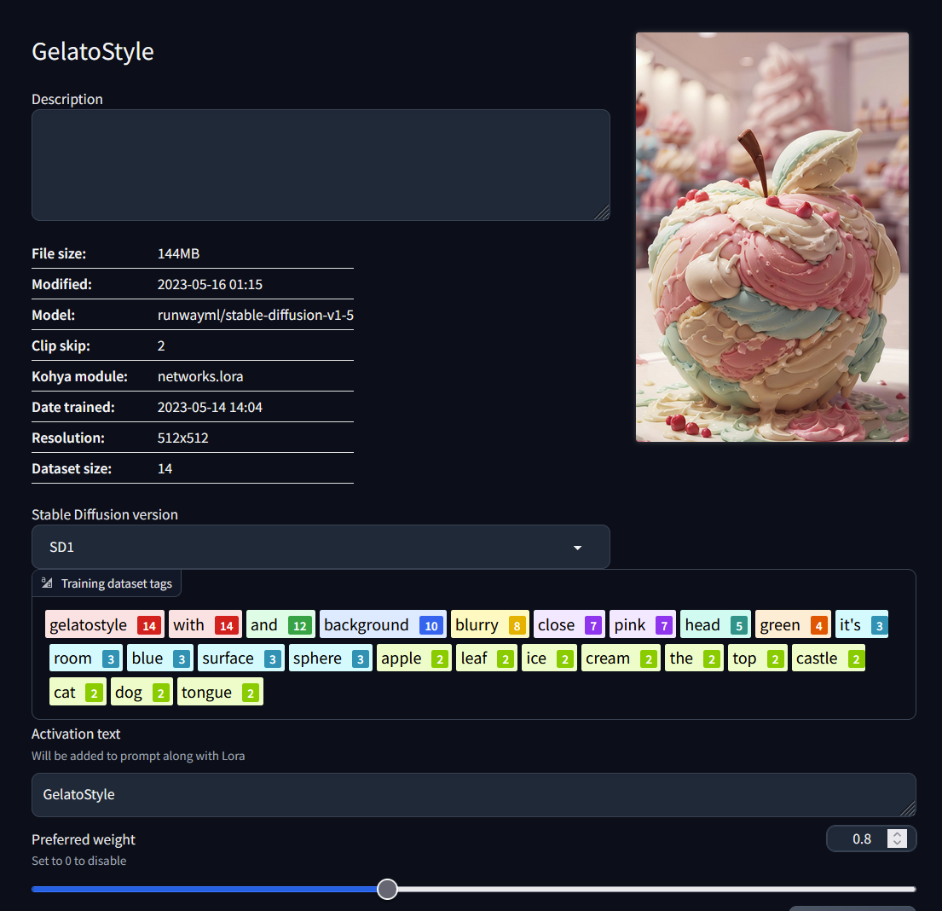Increment preferred weight using the up stepper

pyautogui.click(x=897, y=833)
